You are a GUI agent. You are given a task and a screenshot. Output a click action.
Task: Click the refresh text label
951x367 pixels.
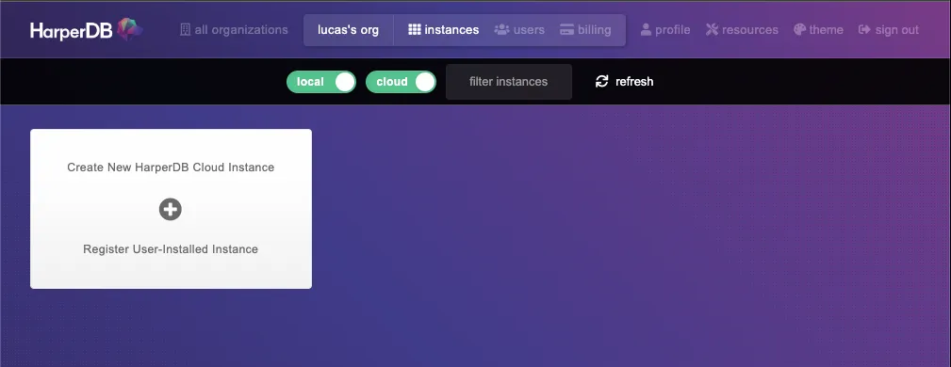pos(634,81)
